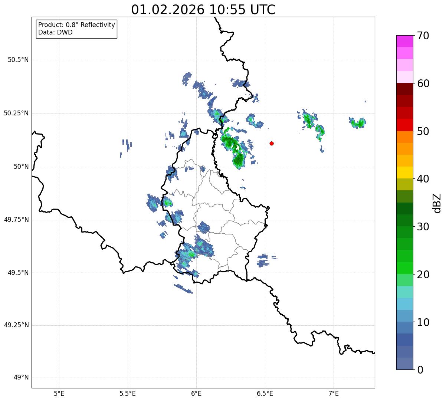
Task: Click the Product: 0.8° Reflectivity label
Action: tap(77, 25)
